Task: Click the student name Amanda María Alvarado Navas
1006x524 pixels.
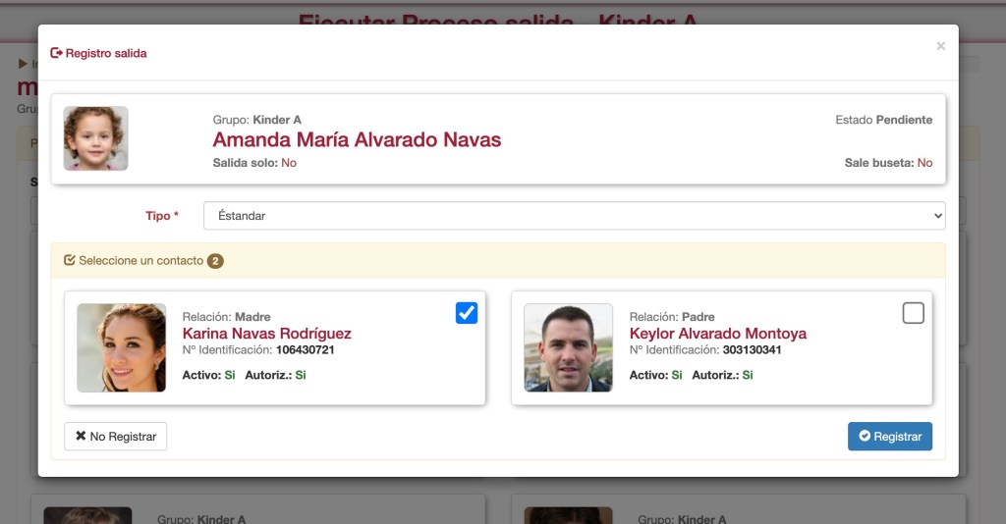Action: (357, 139)
